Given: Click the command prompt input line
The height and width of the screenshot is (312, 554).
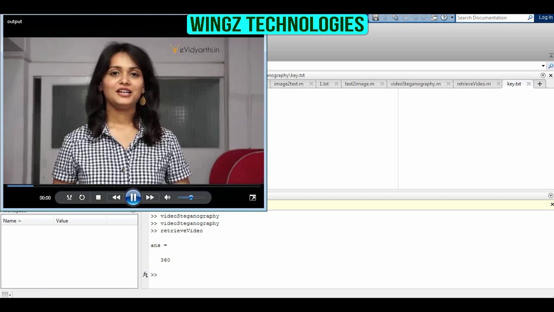Looking at the screenshot, I should tap(351, 275).
